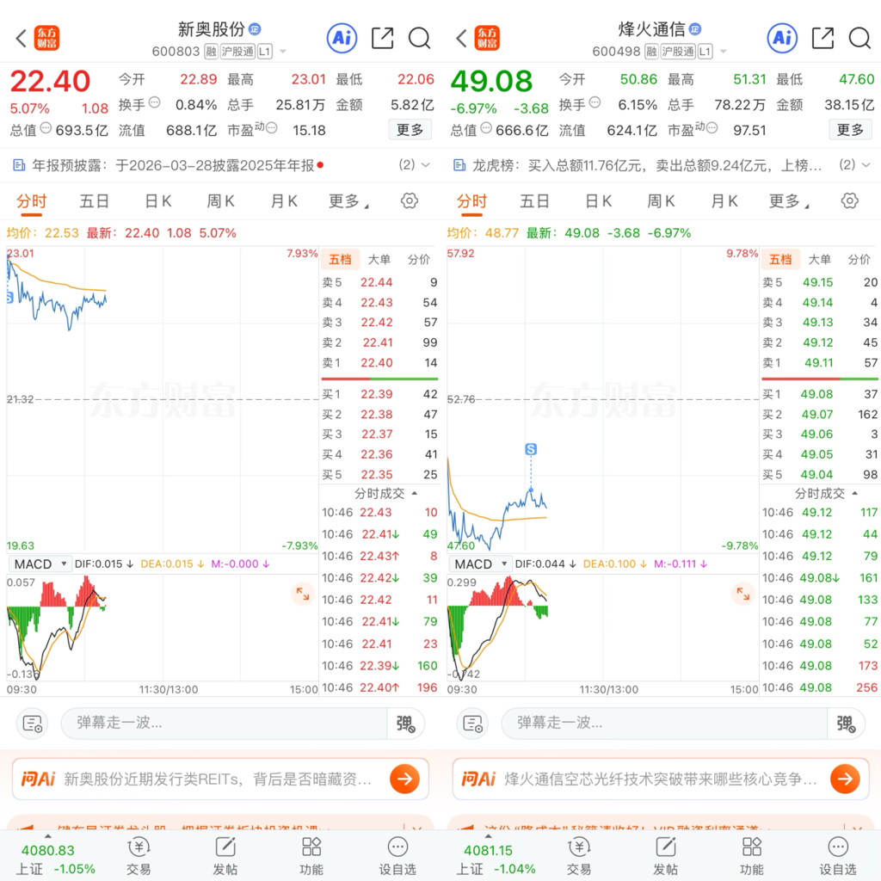This screenshot has height=881, width=881.
Task: Open 换手 info icon for 新奥股份
Action: pyautogui.click(x=155, y=103)
